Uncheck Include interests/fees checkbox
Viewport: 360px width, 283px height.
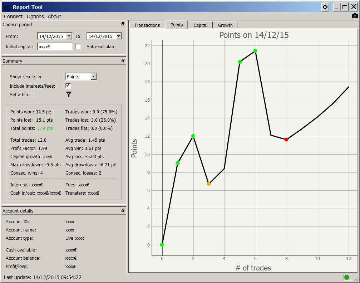pos(68,86)
